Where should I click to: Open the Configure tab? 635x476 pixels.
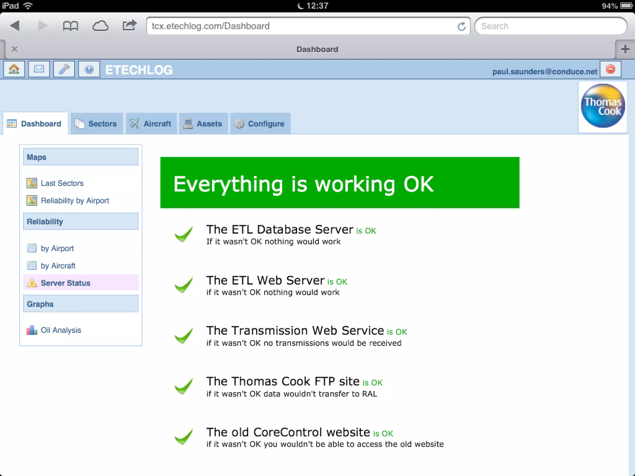pyautogui.click(x=260, y=124)
